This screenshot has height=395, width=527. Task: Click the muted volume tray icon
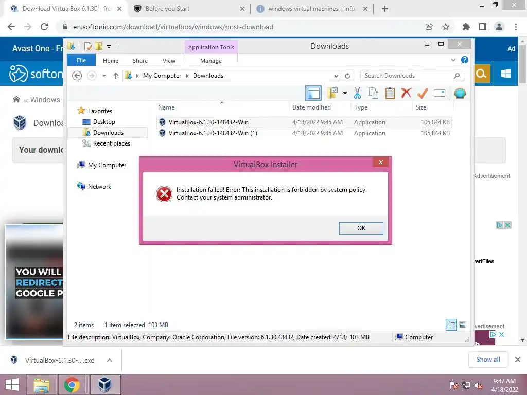[479, 385]
